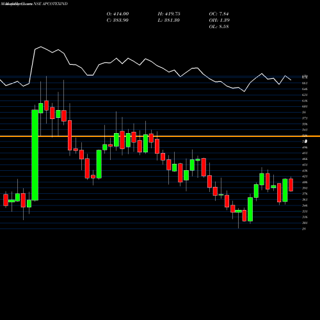Click the 406 price axis label
Viewport: 320px width, 320px height.
pos(305,182)
